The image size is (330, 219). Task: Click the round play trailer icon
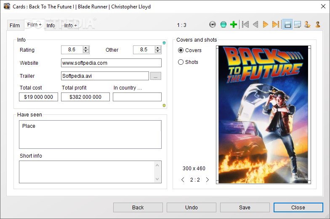(x=213, y=24)
